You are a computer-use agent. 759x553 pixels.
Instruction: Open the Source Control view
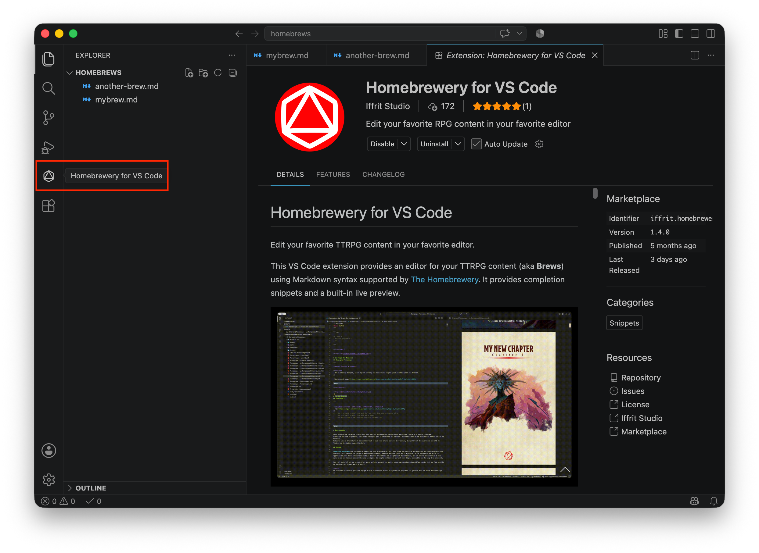pos(49,118)
